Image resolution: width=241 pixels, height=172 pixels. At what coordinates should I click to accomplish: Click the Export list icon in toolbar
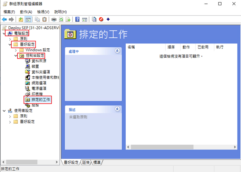[x=68, y=19]
